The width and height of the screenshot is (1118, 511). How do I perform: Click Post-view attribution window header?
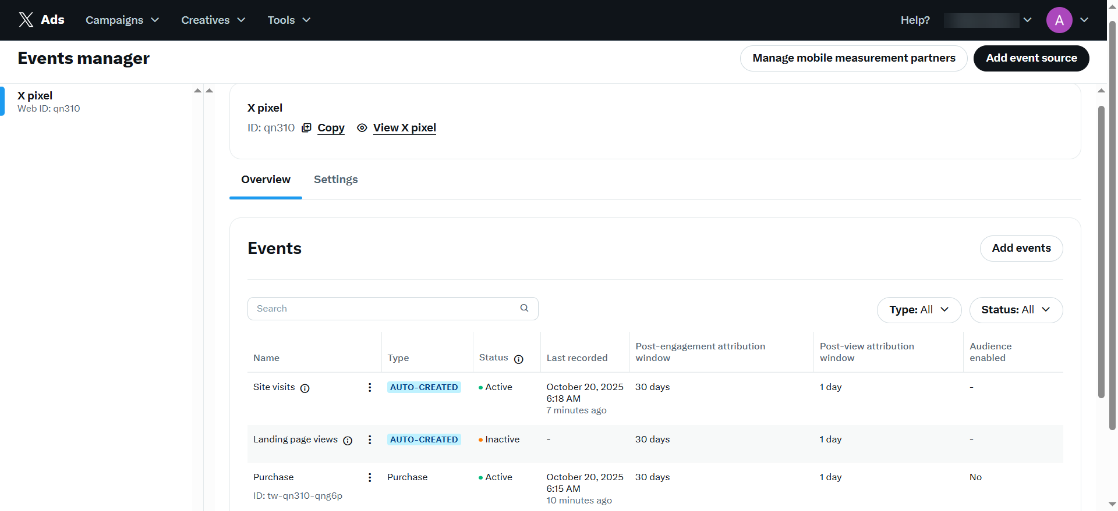[x=867, y=352]
